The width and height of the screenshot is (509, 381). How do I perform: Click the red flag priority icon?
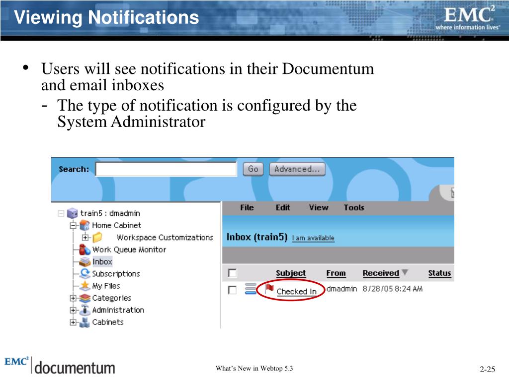click(269, 288)
